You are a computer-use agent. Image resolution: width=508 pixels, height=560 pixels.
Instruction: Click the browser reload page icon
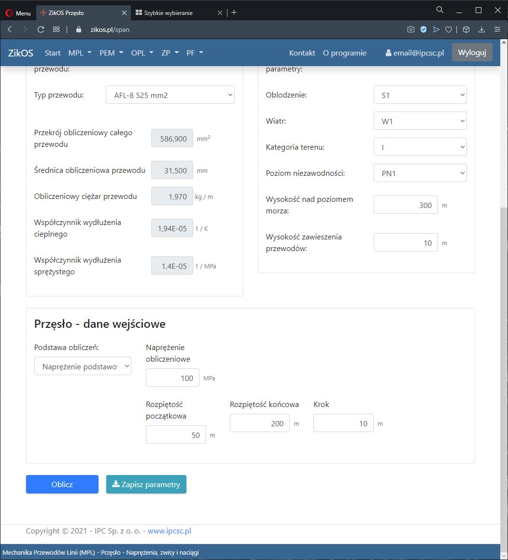point(41,29)
